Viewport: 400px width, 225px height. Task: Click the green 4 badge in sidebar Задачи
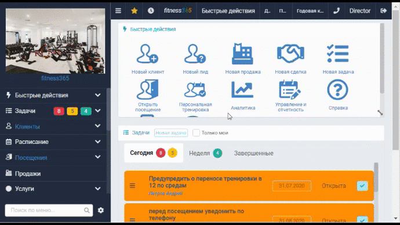(x=86, y=111)
